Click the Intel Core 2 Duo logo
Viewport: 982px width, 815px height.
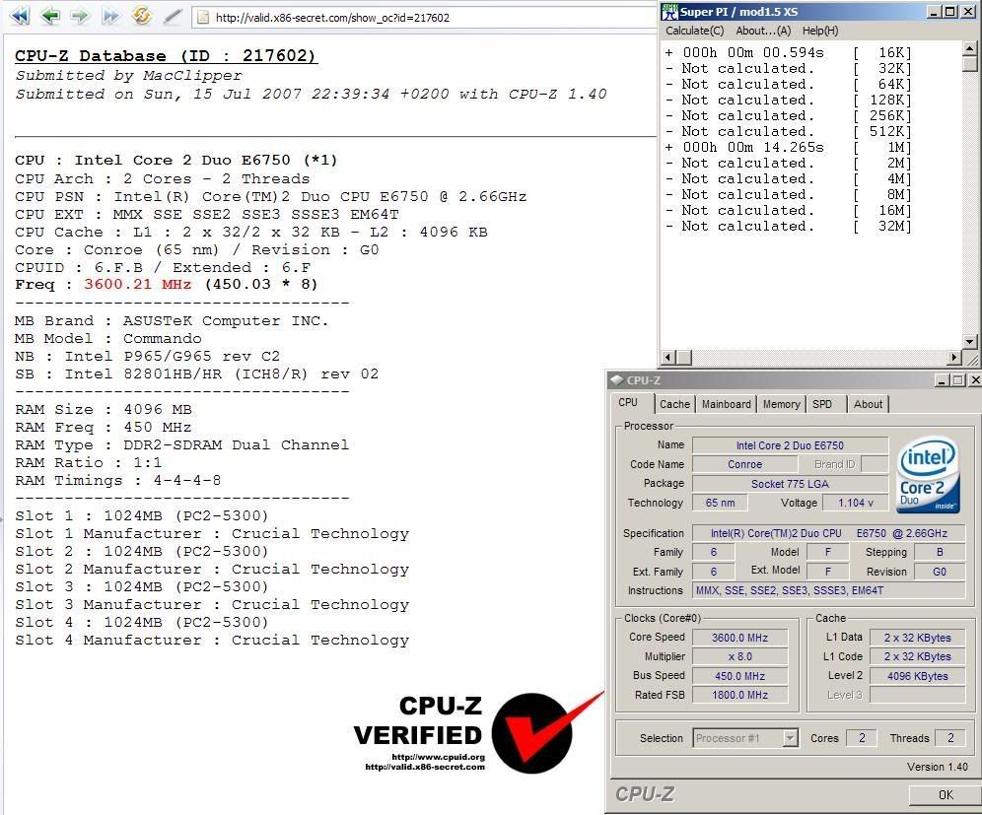tap(928, 475)
